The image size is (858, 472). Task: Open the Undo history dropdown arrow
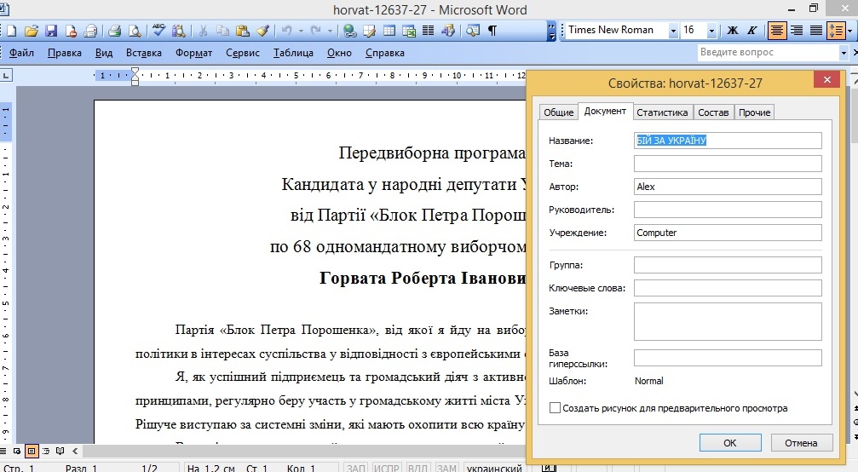tap(301, 31)
